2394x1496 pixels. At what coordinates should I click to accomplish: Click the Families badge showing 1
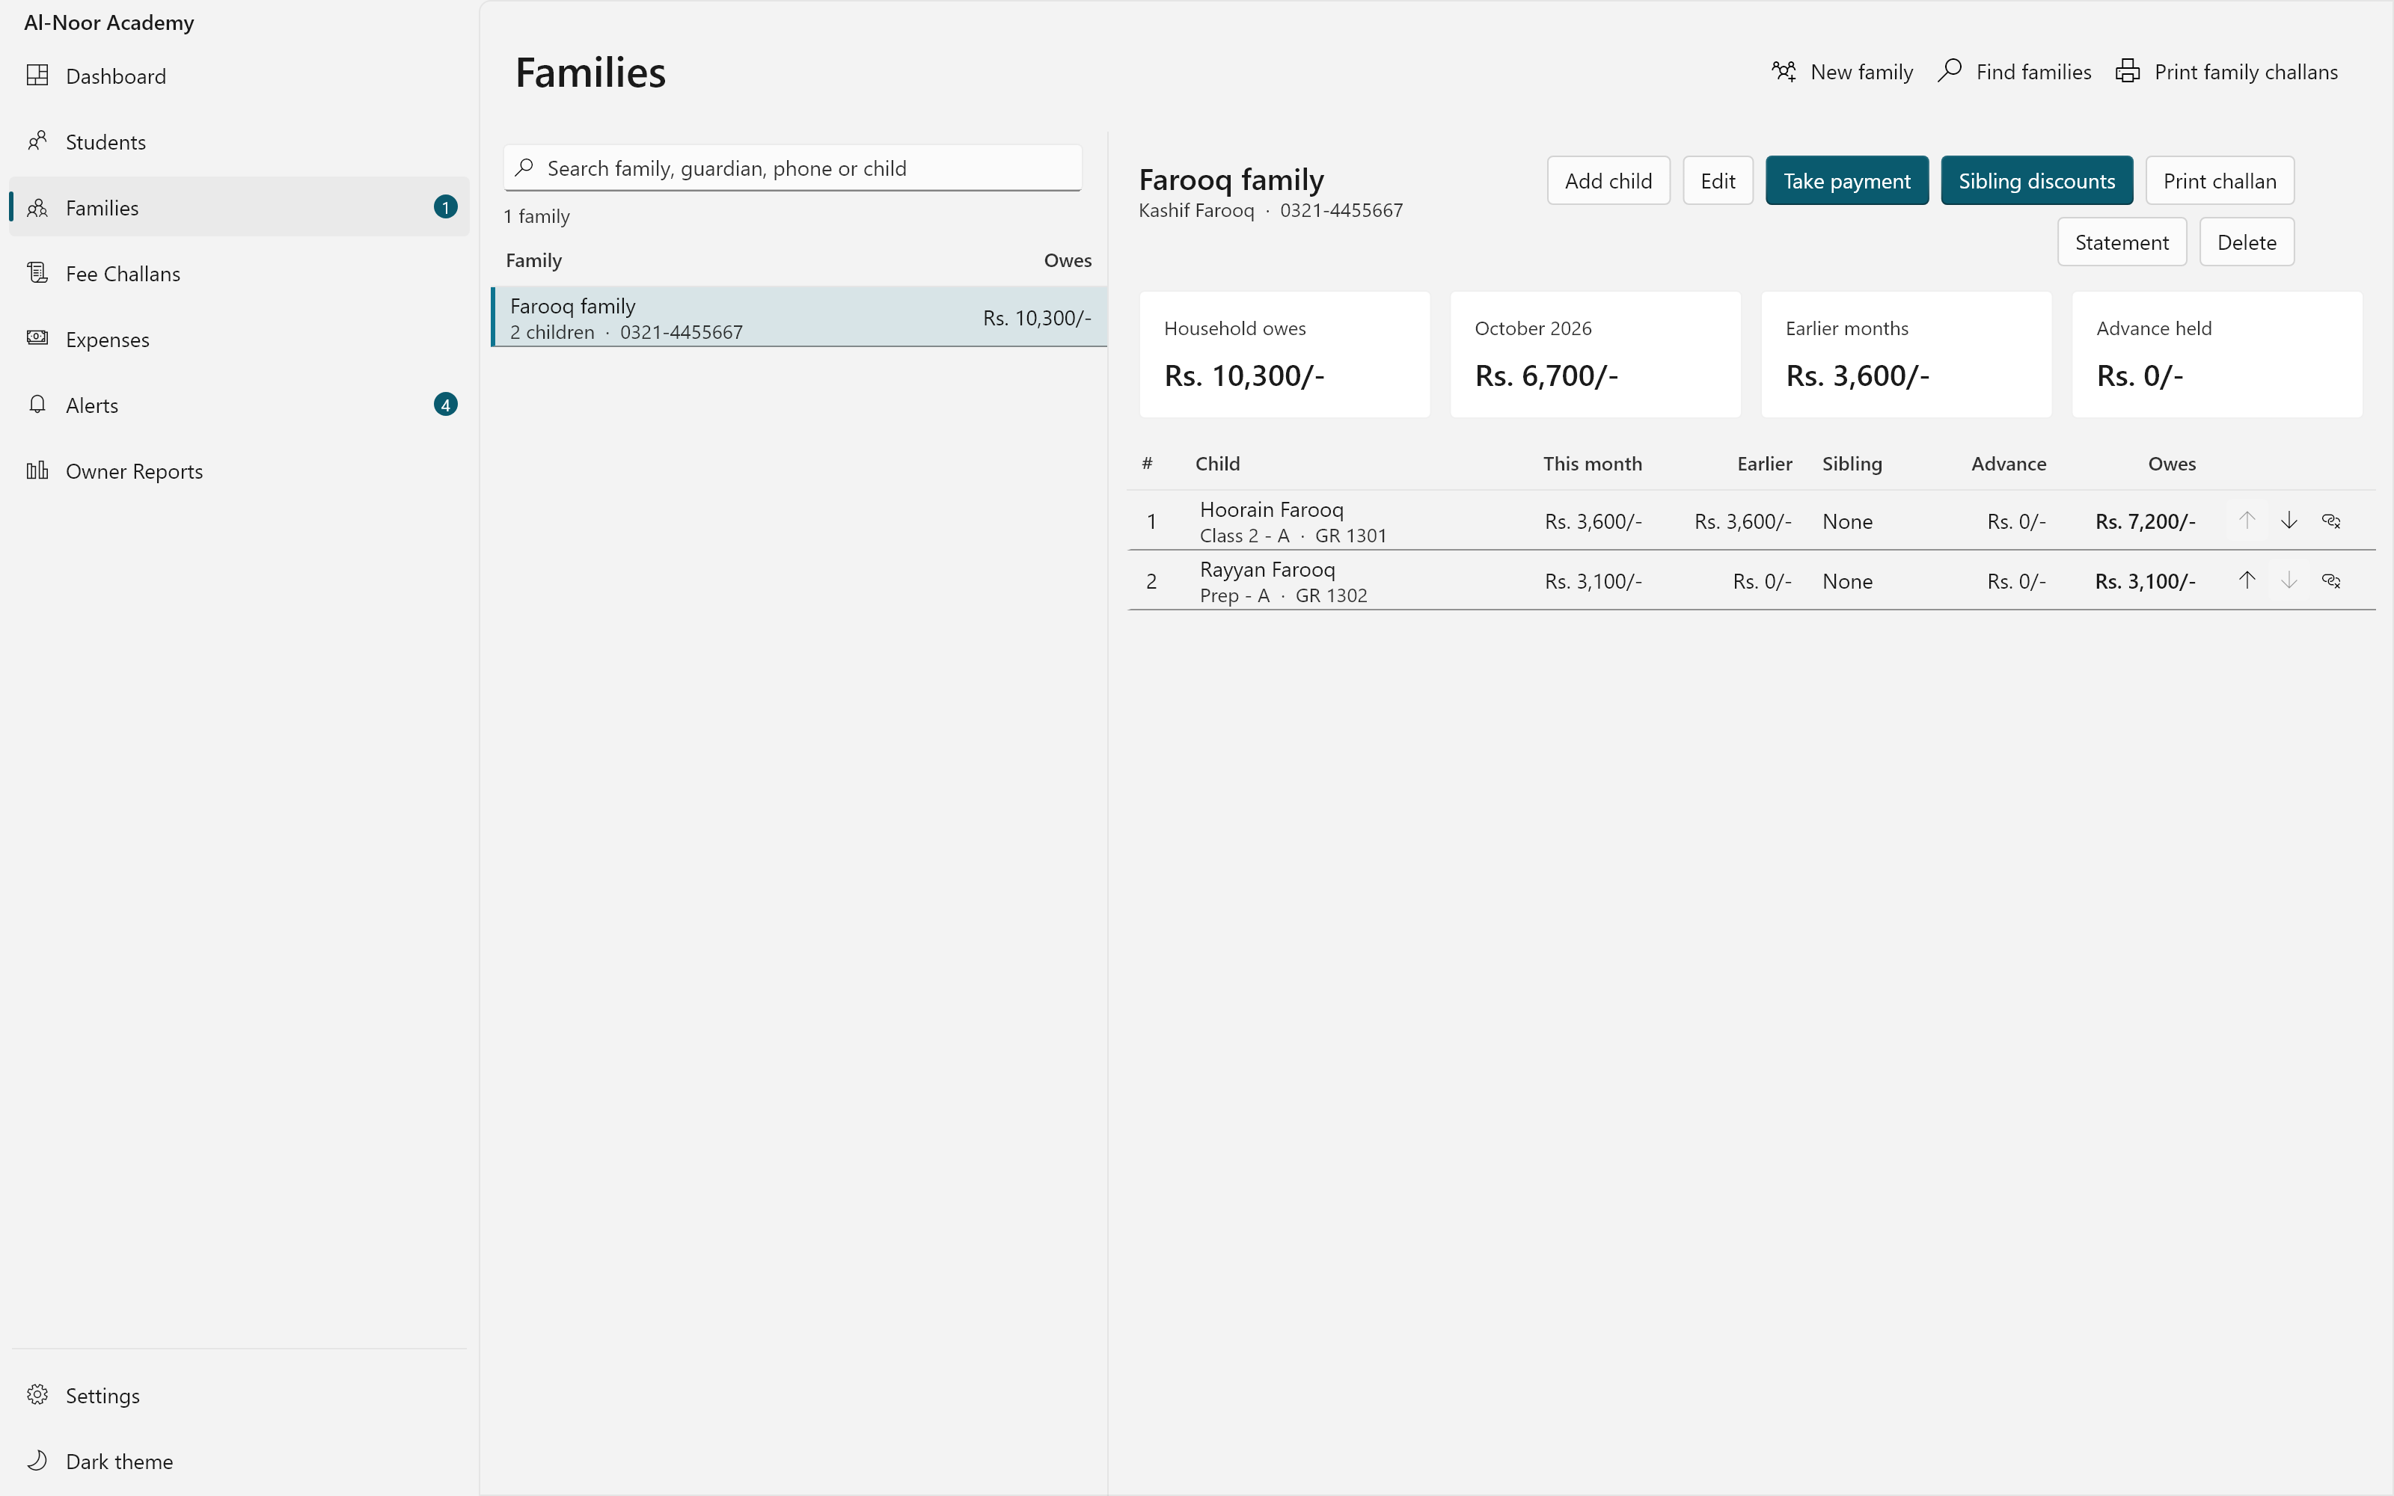coord(445,206)
